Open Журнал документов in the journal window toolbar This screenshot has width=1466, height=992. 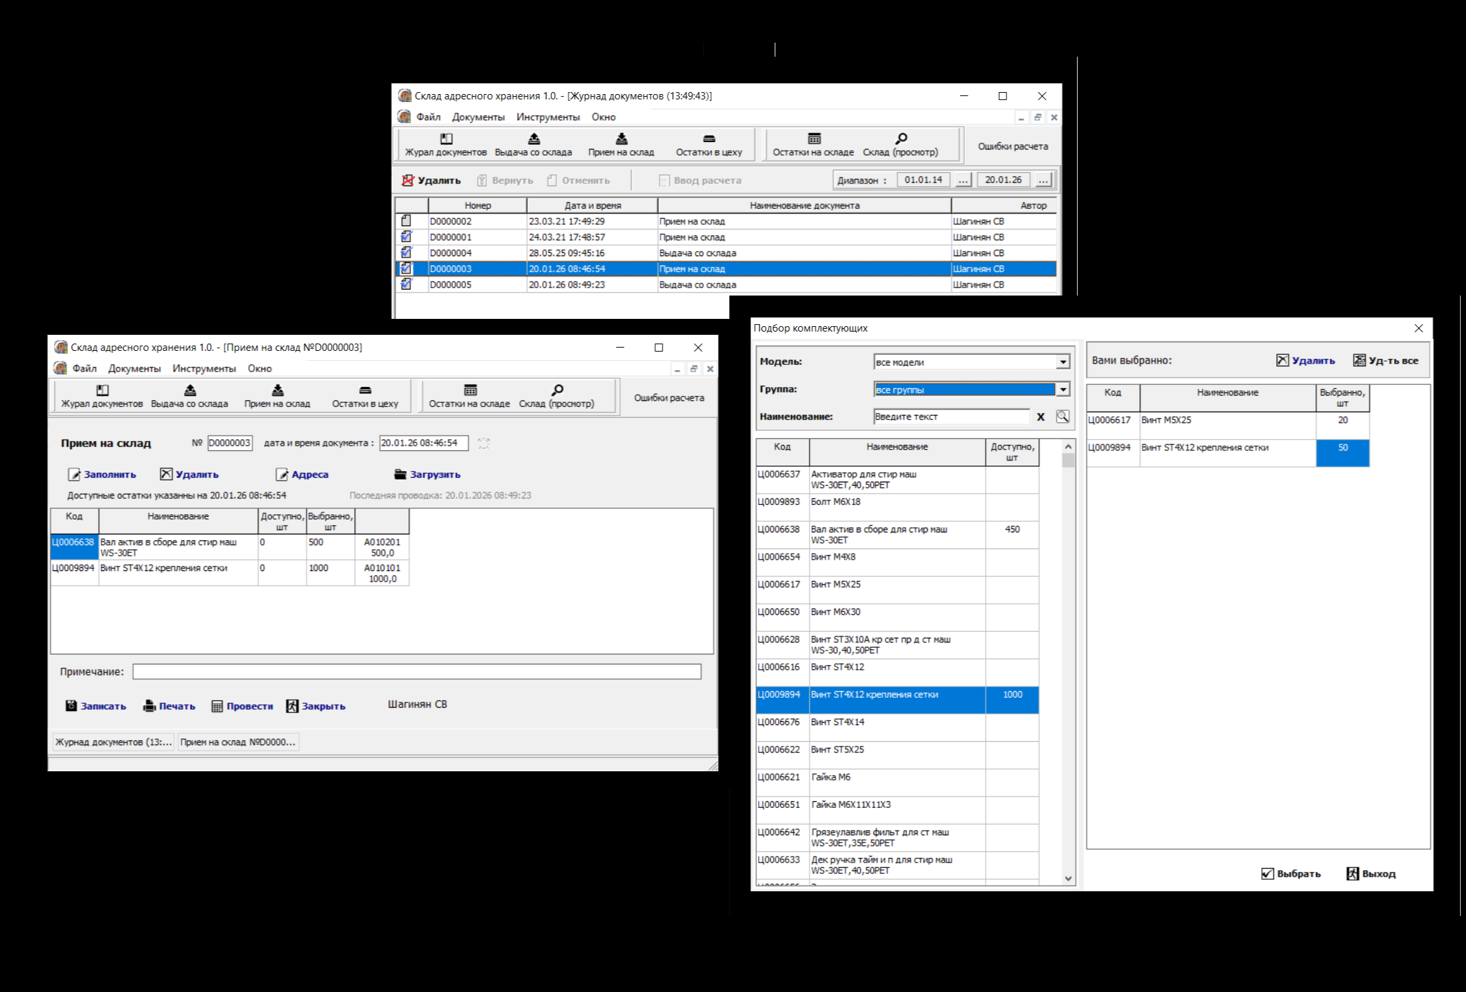point(446,145)
